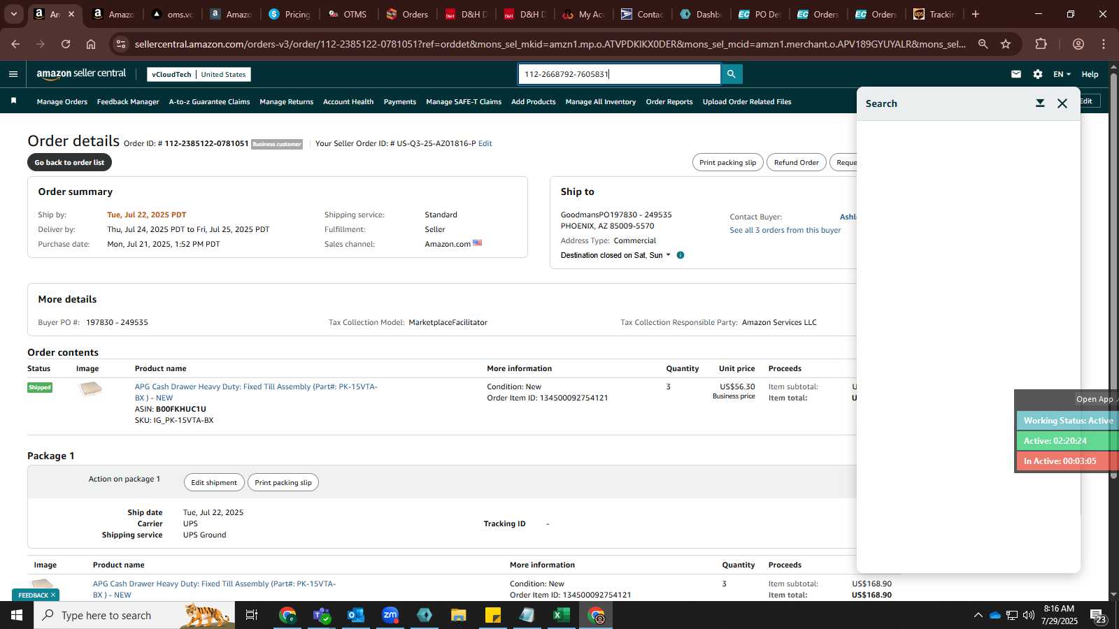The height and width of the screenshot is (629, 1119).
Task: Open the settings gear icon
Action: coord(1038,74)
